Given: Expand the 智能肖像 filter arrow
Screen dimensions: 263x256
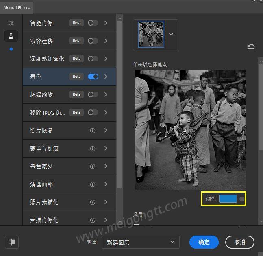Looking at the screenshot, I should pos(106,23).
